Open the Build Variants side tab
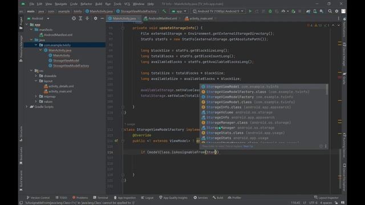 coord(21,181)
